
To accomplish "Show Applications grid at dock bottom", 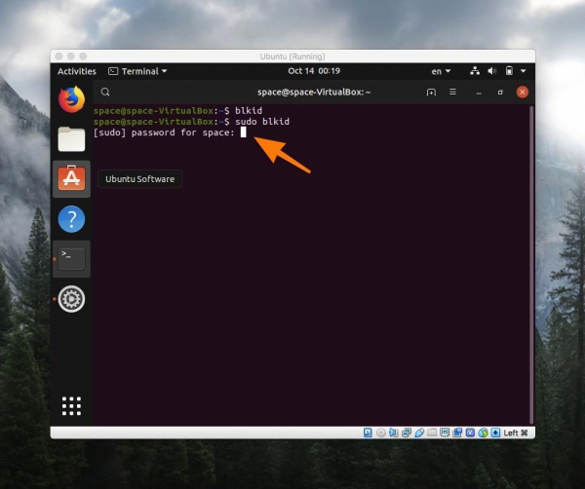I will (x=71, y=406).
